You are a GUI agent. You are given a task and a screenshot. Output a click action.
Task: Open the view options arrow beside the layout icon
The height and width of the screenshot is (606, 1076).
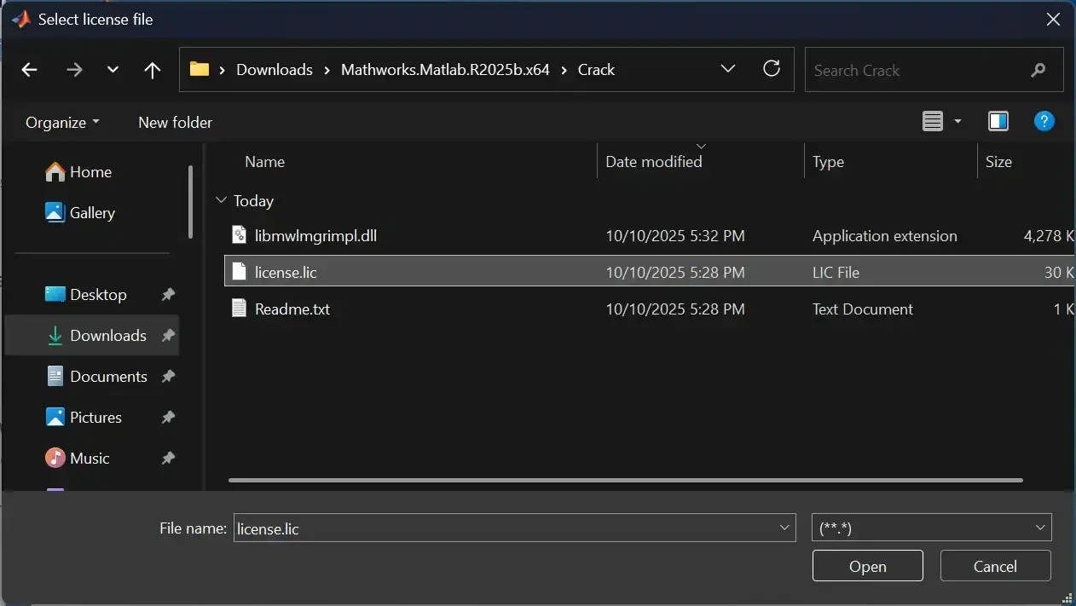(x=957, y=122)
